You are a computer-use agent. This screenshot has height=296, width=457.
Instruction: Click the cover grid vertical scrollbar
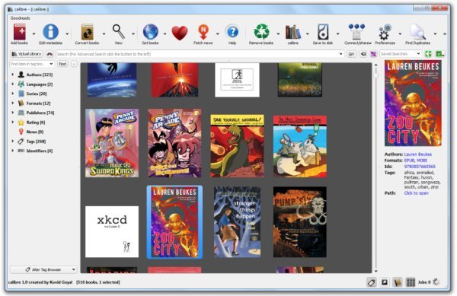click(x=376, y=168)
